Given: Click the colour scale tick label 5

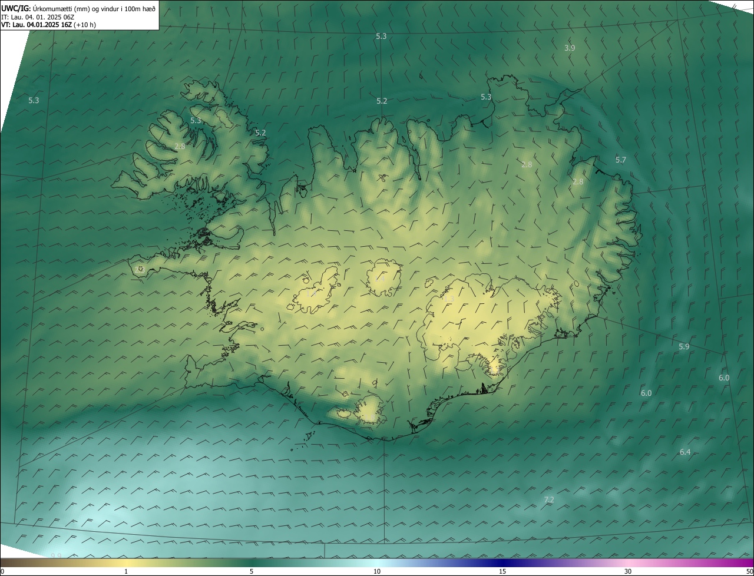Looking at the screenshot, I should (x=252, y=572).
